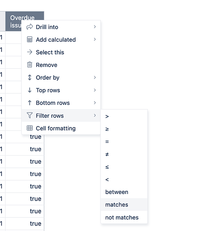The width and height of the screenshot is (206, 231).
Task: Click the up-down arrows icon for Order by
Action: 30,78
